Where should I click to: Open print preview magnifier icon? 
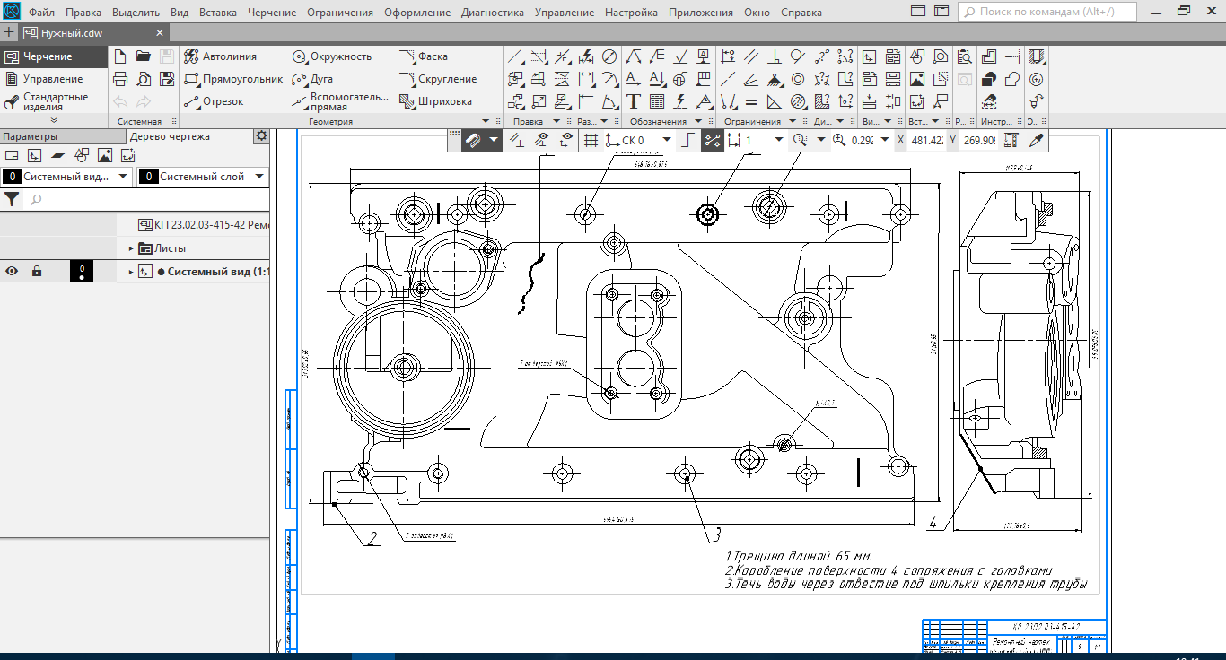(144, 79)
